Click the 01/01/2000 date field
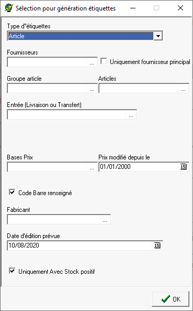The width and height of the screenshot is (193, 311). [139, 167]
